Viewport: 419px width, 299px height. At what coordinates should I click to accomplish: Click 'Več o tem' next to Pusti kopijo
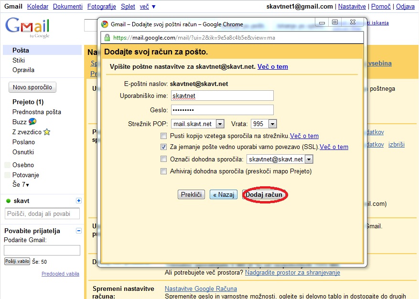[x=304, y=136]
